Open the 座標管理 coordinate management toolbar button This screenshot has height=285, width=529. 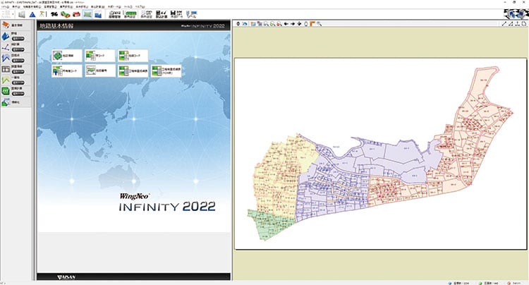tap(115, 14)
